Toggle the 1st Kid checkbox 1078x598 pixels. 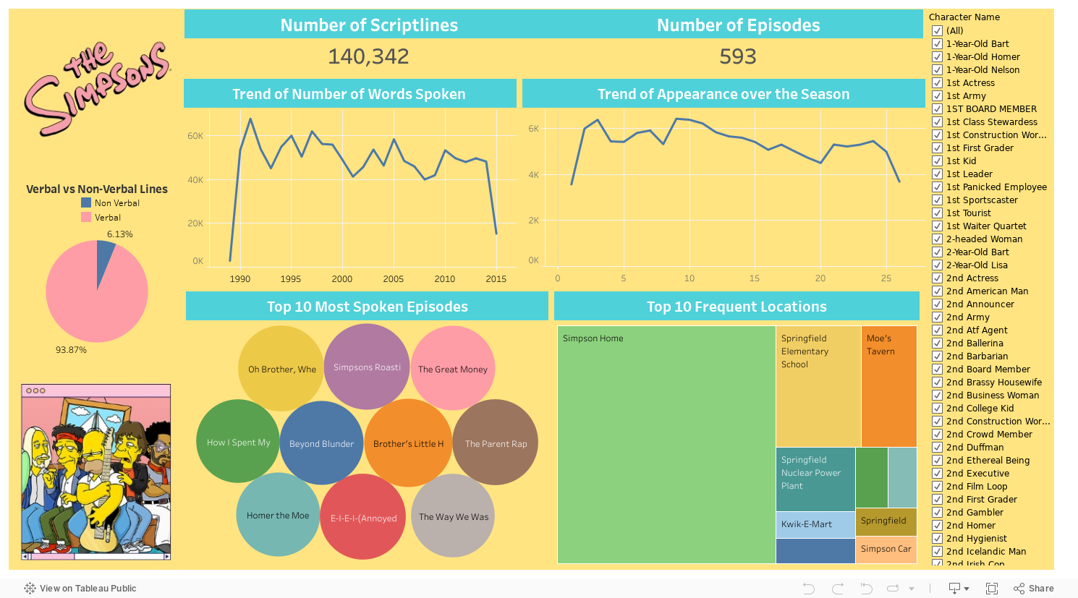tap(937, 161)
